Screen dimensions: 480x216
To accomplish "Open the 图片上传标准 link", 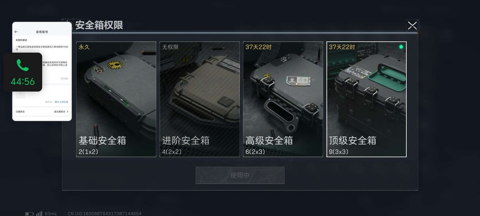I will pos(61,102).
